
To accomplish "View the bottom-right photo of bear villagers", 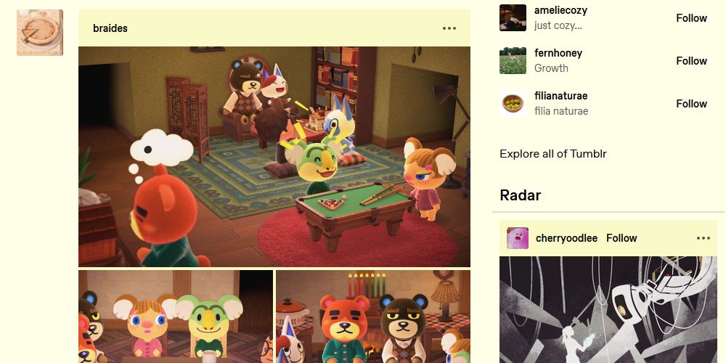I will pyautogui.click(x=373, y=317).
